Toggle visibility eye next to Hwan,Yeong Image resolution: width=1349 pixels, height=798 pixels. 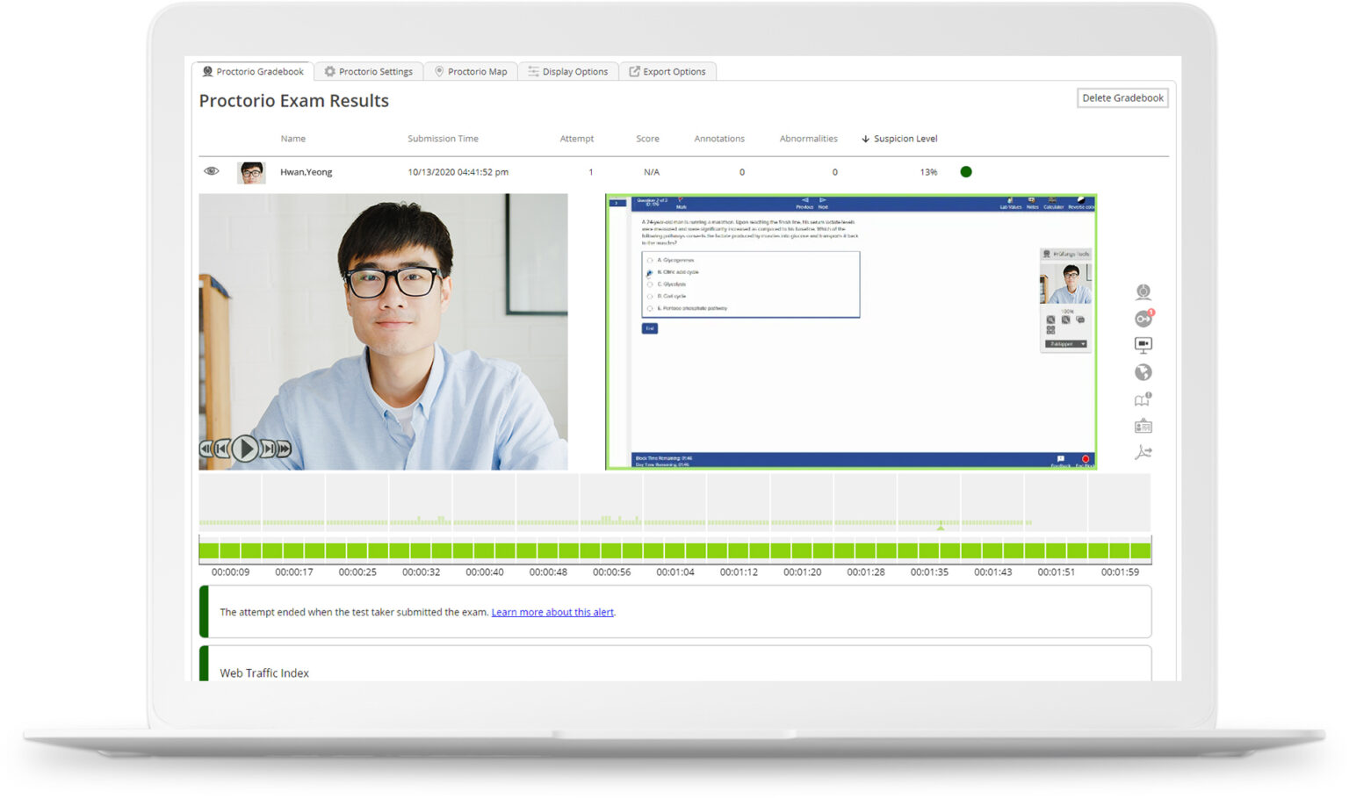pos(211,170)
